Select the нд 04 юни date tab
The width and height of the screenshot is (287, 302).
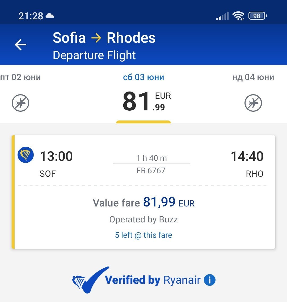tap(253, 77)
